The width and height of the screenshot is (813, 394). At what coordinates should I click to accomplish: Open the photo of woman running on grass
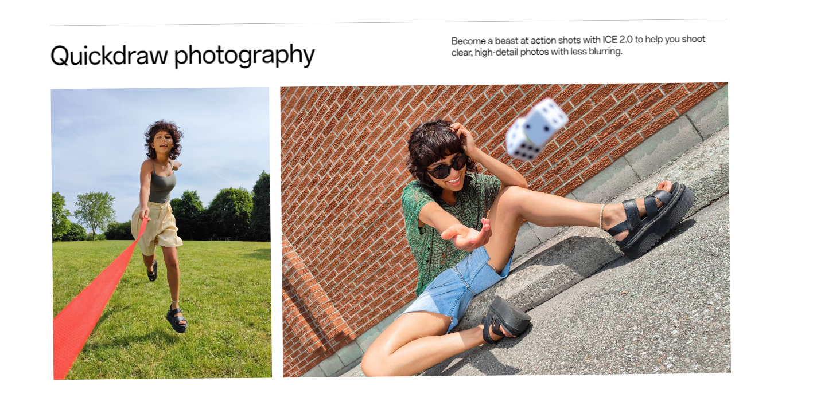click(161, 233)
